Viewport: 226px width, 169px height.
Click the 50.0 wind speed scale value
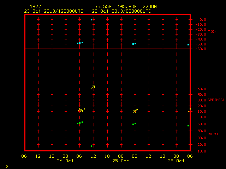tap(202, 89)
